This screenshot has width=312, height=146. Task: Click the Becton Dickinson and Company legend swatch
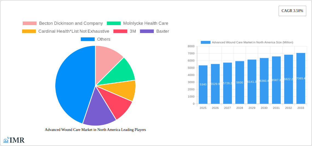point(30,23)
